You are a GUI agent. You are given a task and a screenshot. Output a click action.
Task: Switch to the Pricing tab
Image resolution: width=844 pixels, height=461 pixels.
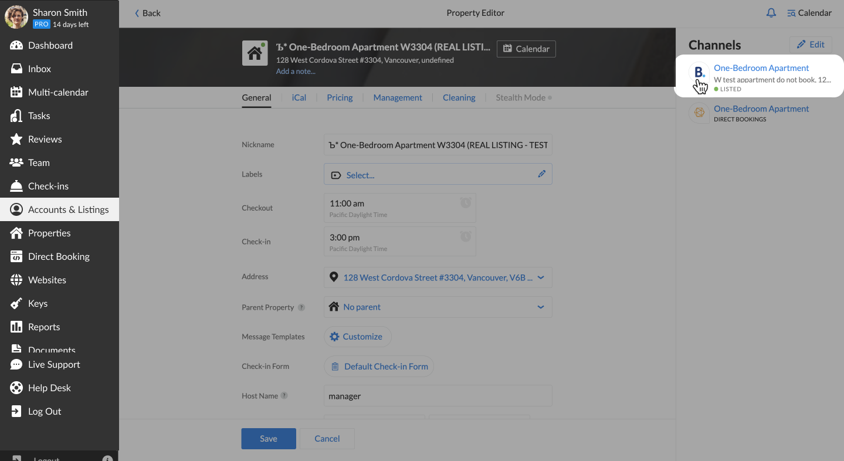point(340,98)
